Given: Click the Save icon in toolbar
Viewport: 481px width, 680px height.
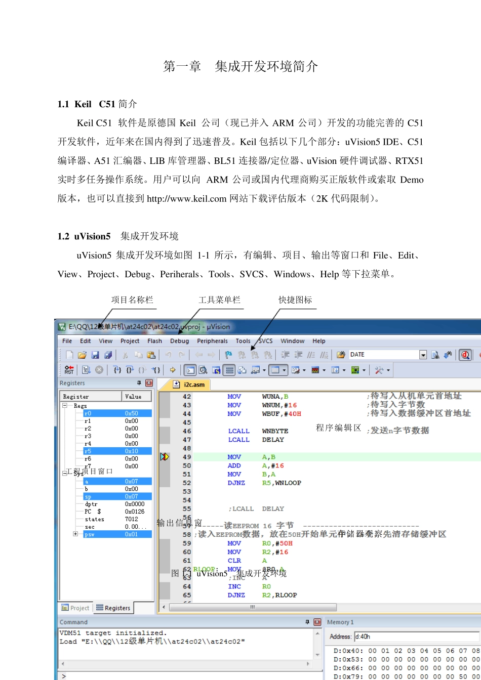Looking at the screenshot, I should (x=95, y=355).
